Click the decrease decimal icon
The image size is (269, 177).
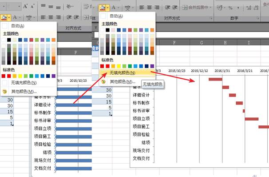pos(256,8)
